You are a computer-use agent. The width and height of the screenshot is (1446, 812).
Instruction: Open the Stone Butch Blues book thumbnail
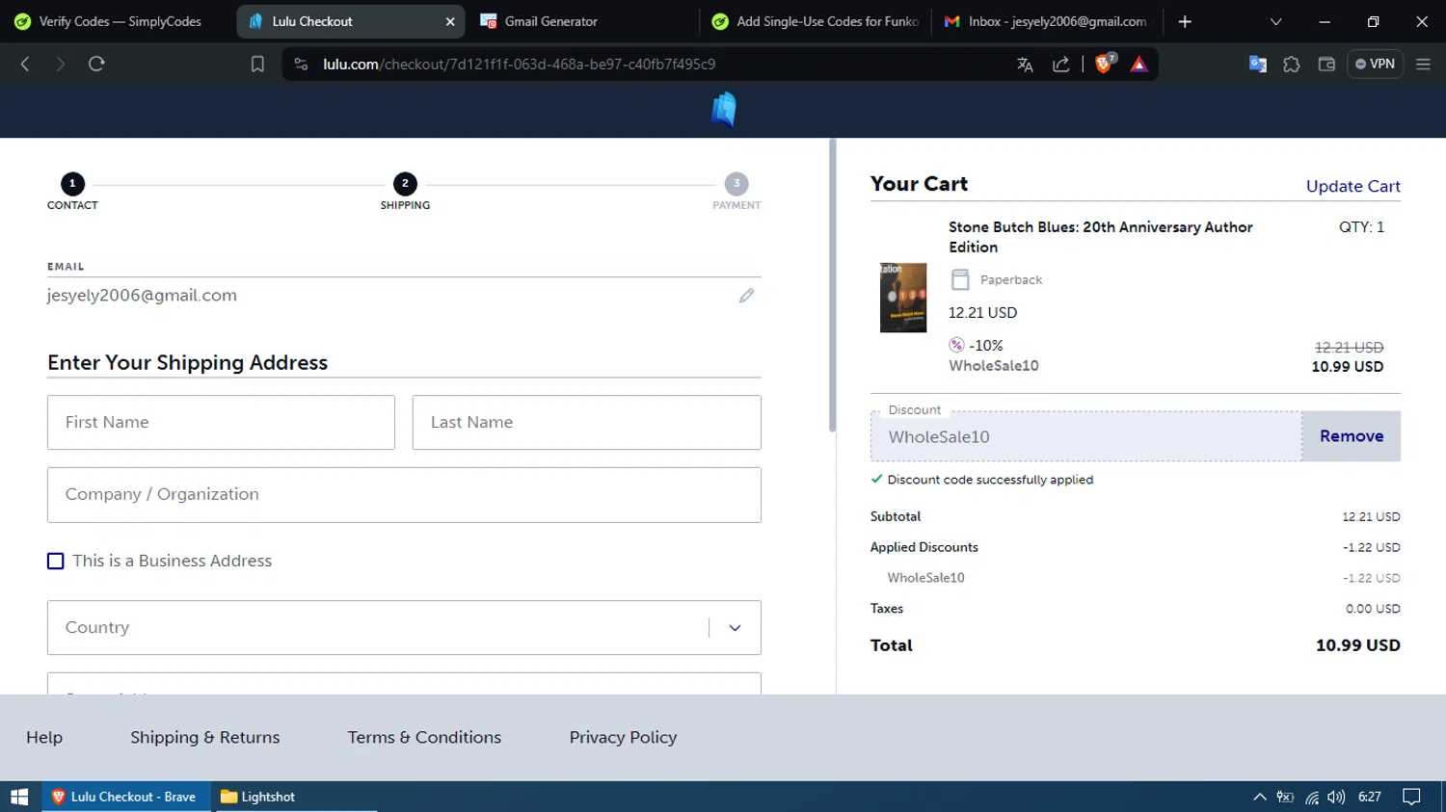click(x=902, y=298)
